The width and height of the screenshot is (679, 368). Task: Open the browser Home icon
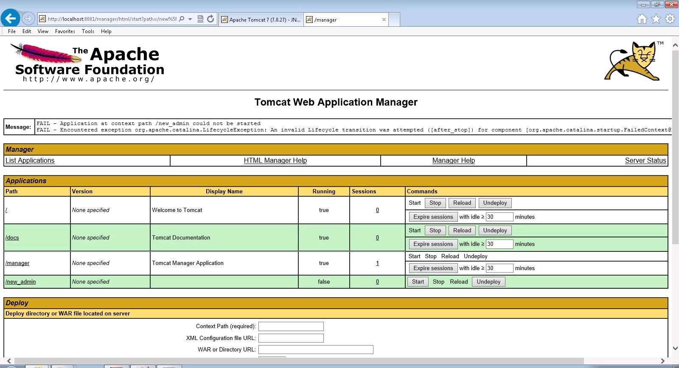(x=643, y=19)
